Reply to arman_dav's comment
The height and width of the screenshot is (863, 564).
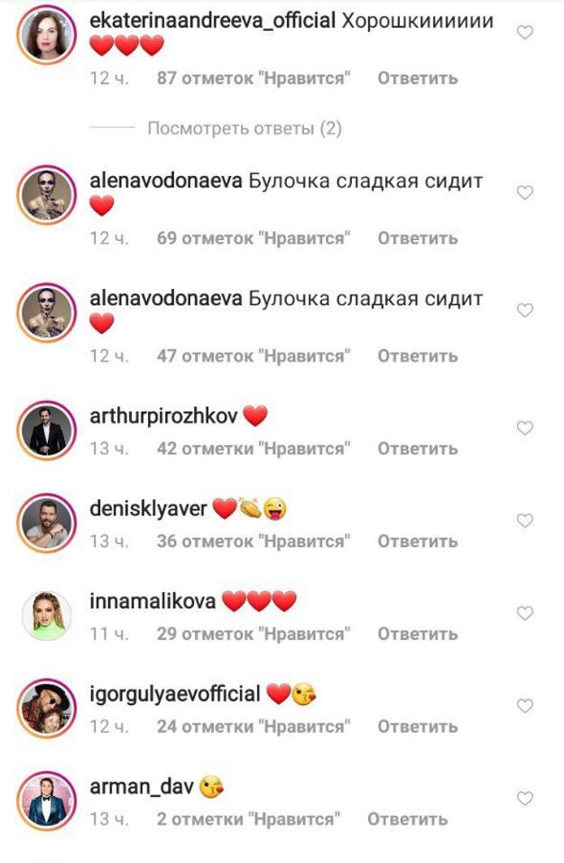point(407,819)
